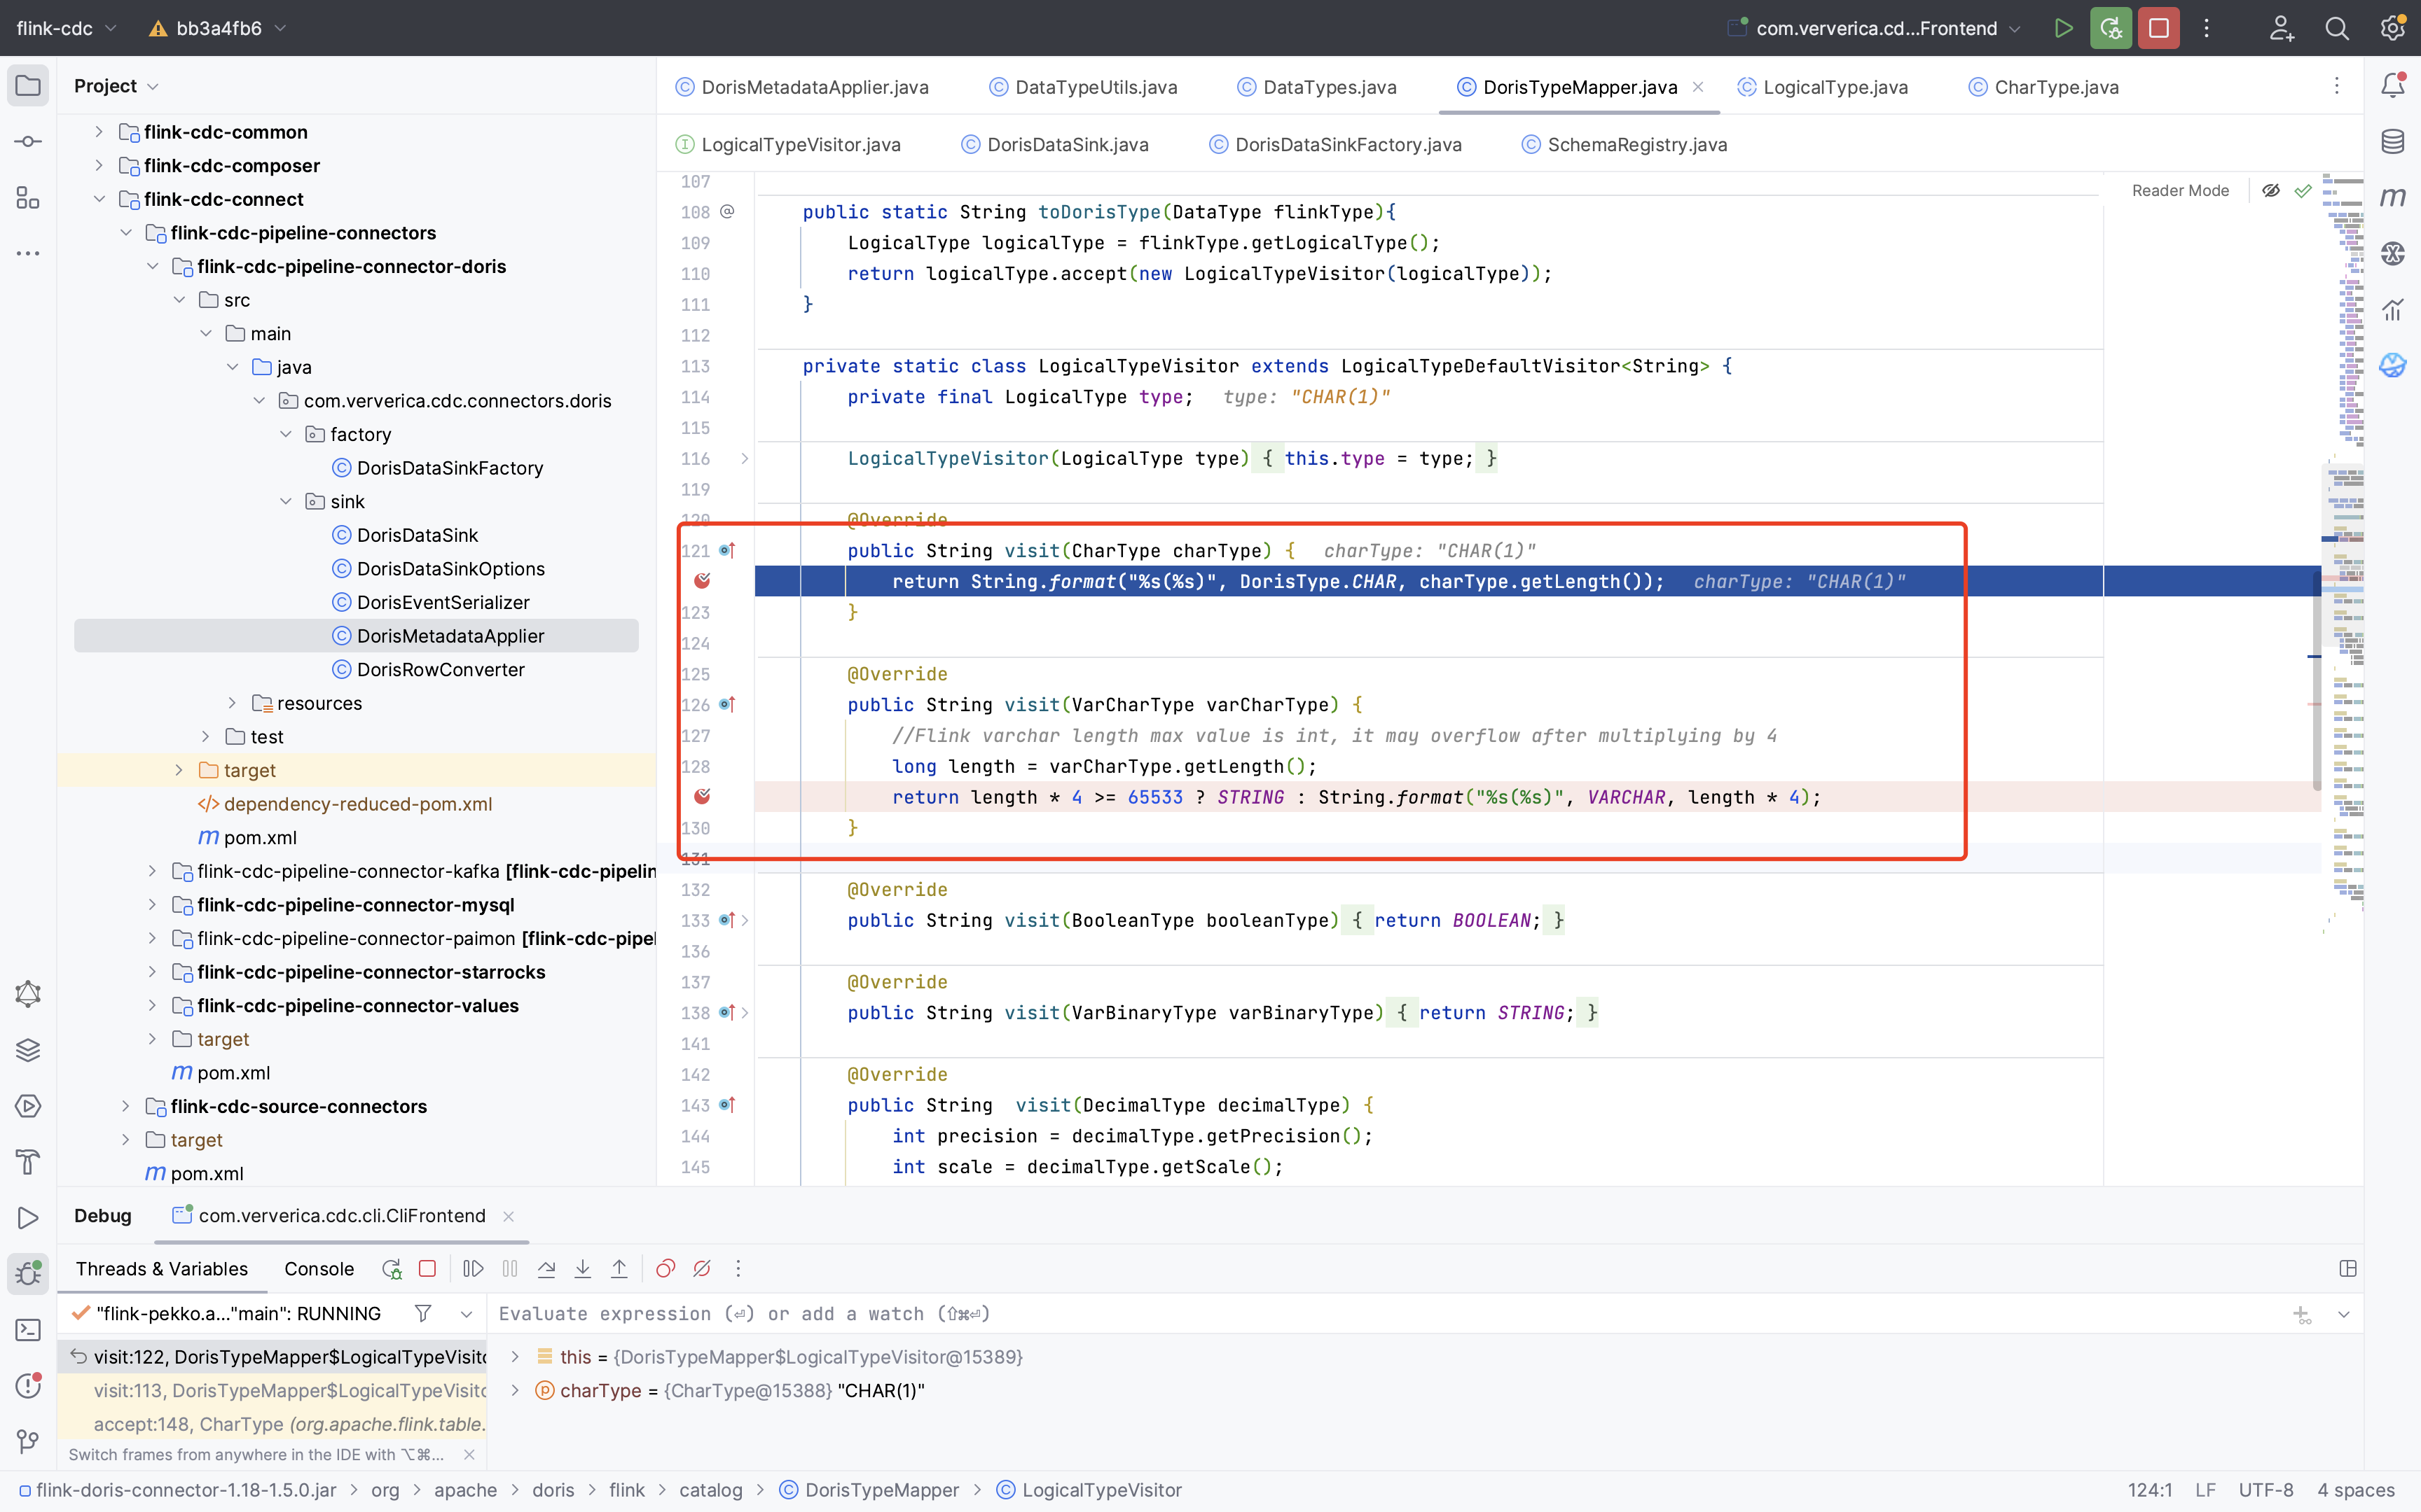Expand flink-cdc-pipeline-connector-mysql module
The width and height of the screenshot is (2421, 1512).
(152, 905)
